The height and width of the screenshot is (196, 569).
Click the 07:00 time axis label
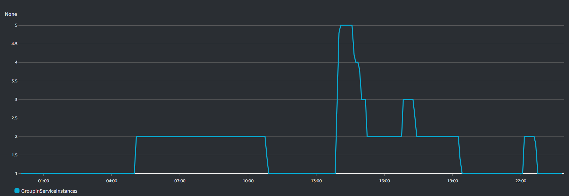pyautogui.click(x=180, y=181)
